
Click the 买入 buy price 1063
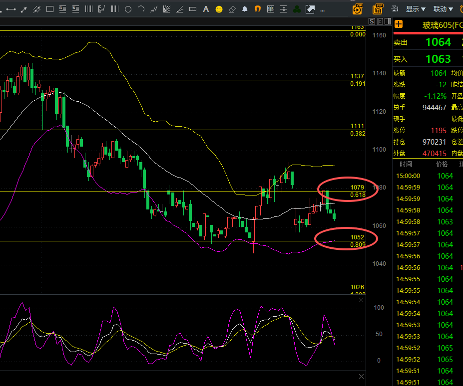438,59
